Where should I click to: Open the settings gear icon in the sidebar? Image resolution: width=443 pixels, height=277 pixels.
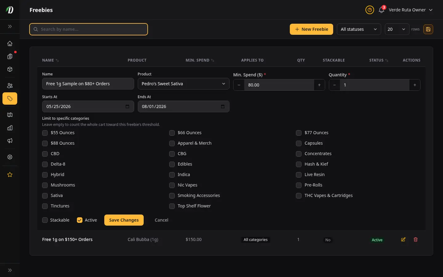(10, 157)
